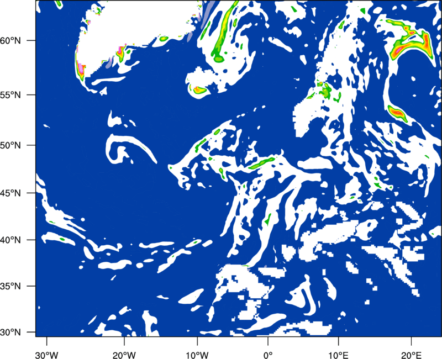The image size is (442, 359).
Task: Click the 40°N latitude label
Action: (x=10, y=240)
